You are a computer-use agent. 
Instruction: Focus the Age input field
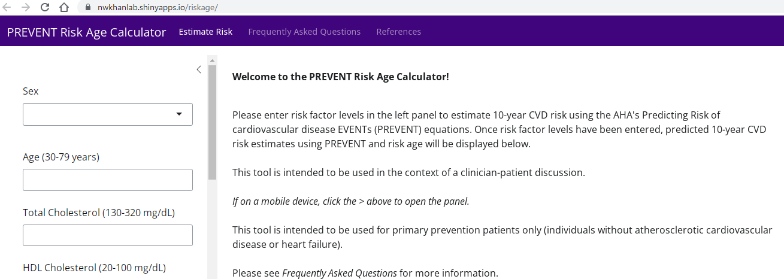[x=108, y=180]
